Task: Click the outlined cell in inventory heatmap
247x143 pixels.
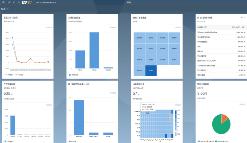Action: (x=147, y=112)
